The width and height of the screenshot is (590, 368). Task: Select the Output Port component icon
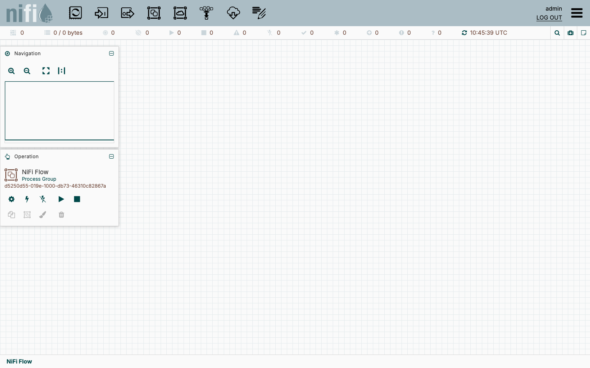tap(128, 13)
